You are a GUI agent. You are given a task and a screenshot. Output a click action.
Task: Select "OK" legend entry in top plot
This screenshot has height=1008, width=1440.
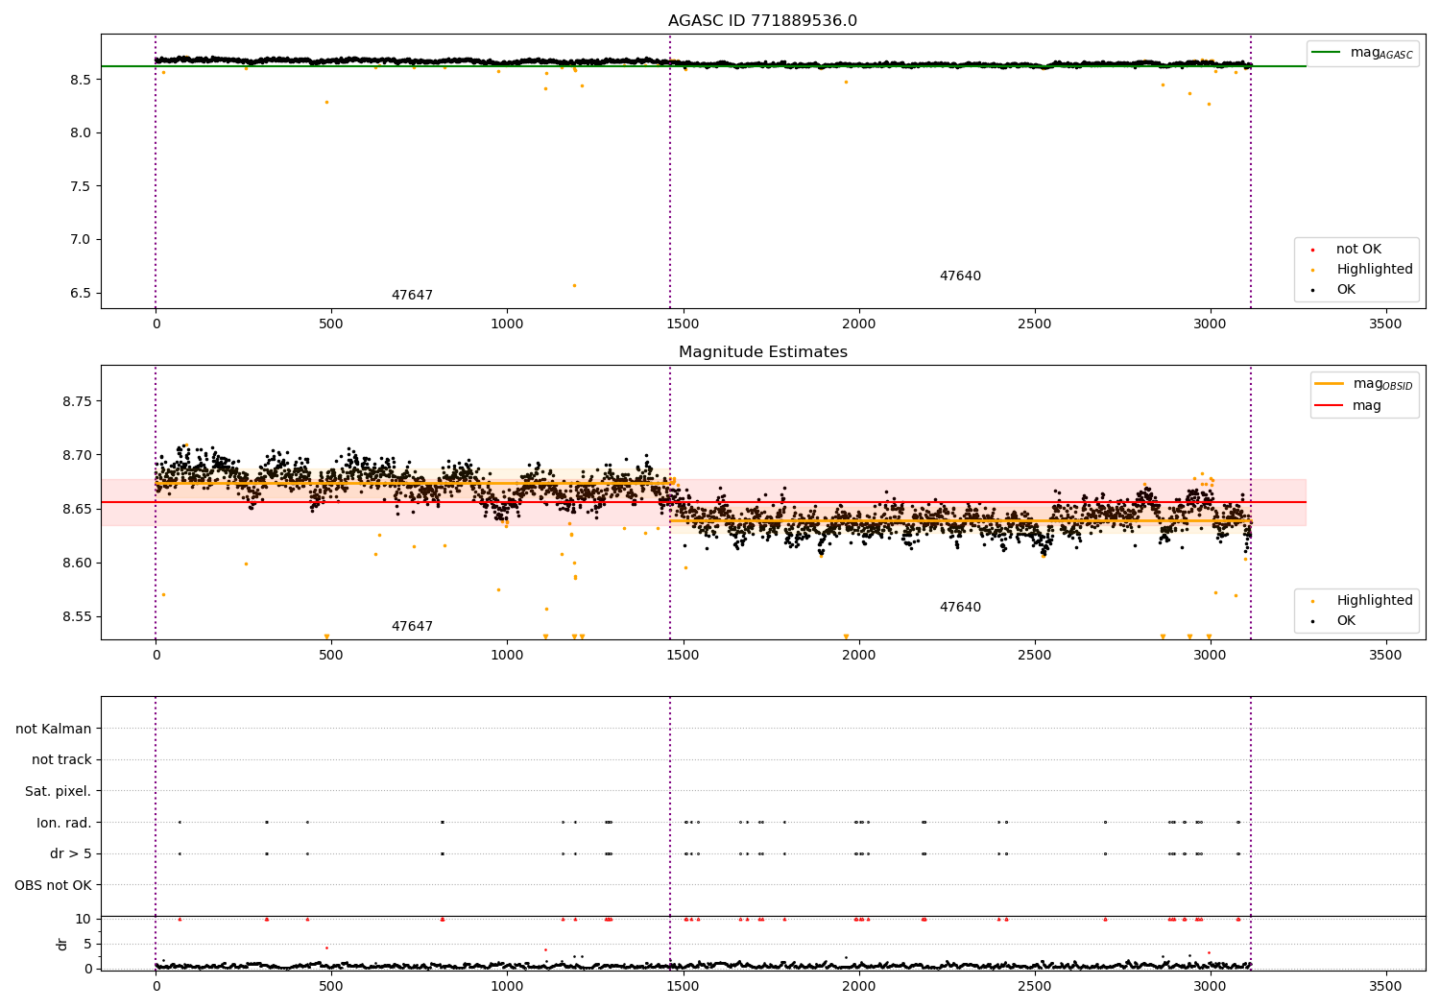click(1346, 290)
